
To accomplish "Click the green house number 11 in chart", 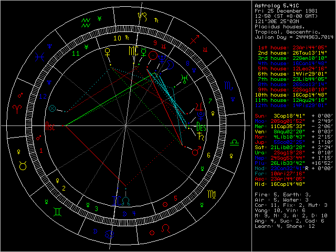I will 76,54.
